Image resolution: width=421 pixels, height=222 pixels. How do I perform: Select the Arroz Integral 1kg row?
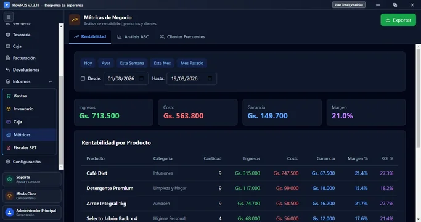click(x=240, y=203)
